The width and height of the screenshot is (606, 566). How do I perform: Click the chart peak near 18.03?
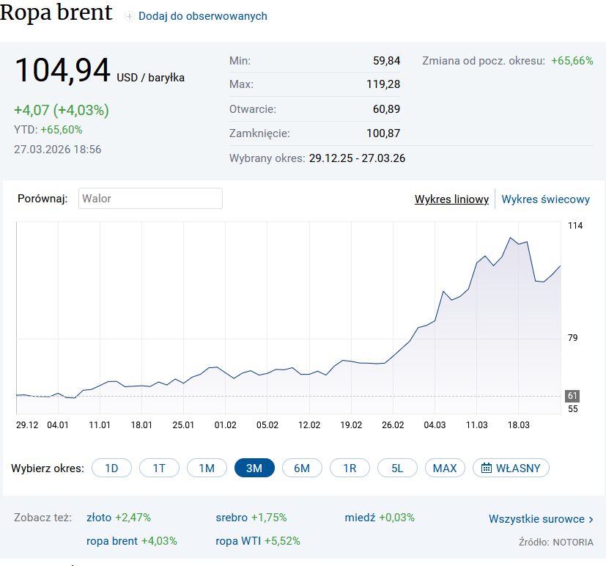click(x=510, y=238)
